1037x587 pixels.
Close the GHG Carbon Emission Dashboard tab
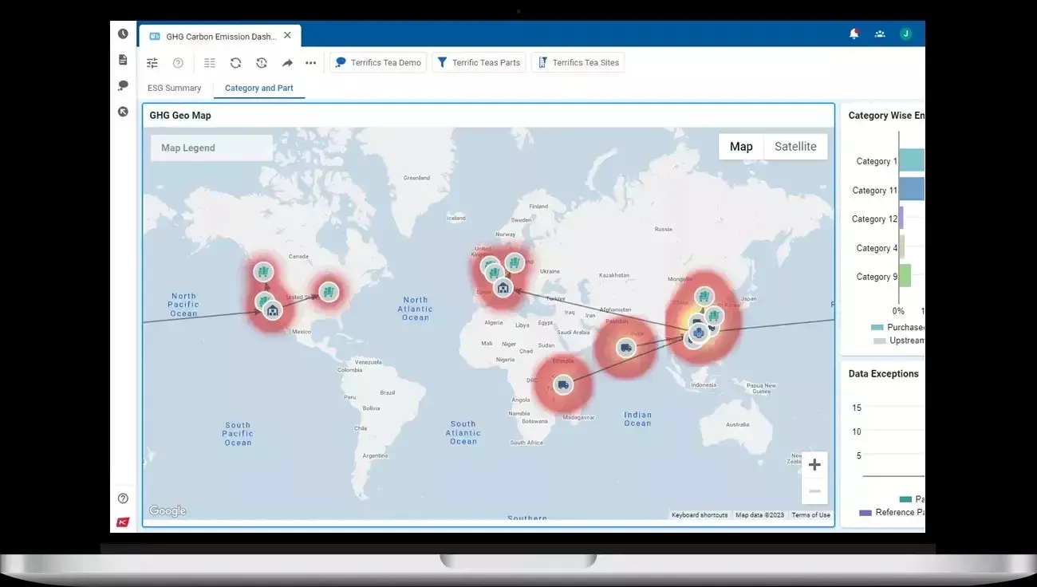[287, 35]
